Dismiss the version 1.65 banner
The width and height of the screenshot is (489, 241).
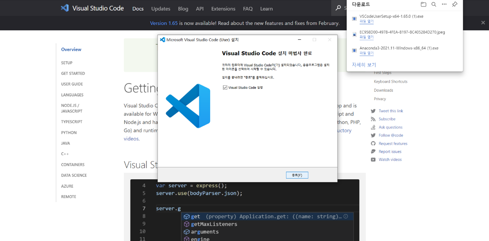483,23
